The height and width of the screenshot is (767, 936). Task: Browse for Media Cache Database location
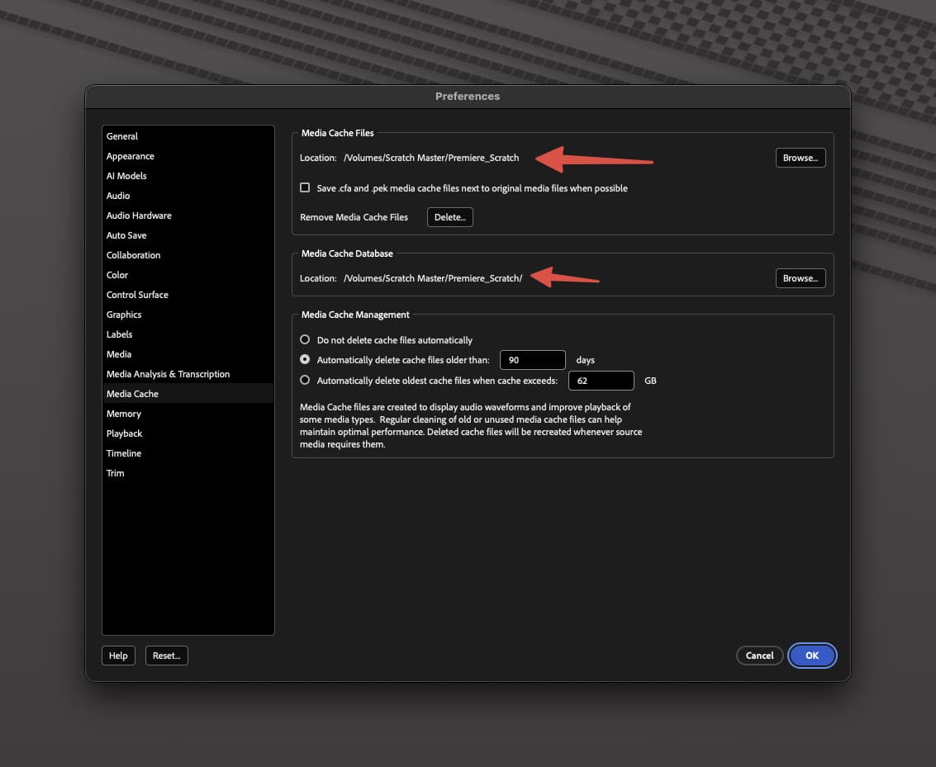800,278
